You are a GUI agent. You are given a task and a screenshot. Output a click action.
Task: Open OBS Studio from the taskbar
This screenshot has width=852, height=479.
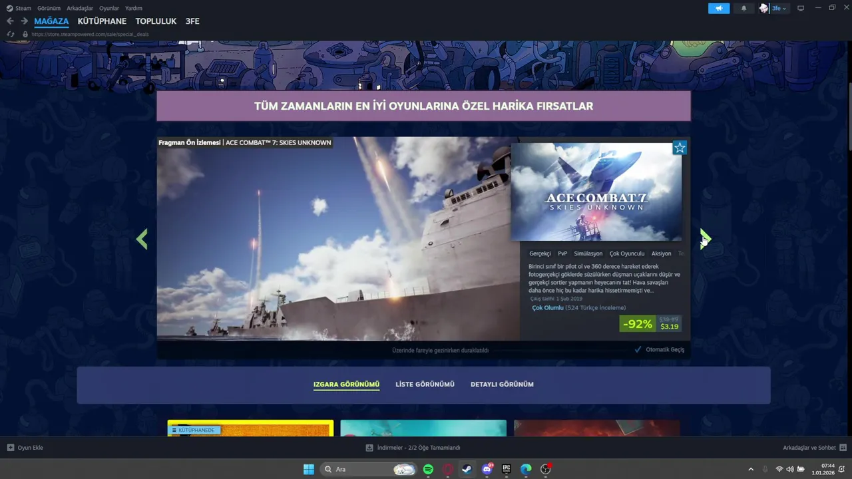[546, 469]
